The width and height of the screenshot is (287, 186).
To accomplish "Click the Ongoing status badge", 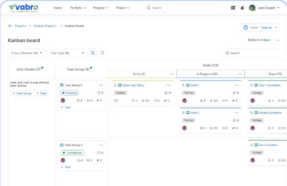I will click(x=70, y=93).
